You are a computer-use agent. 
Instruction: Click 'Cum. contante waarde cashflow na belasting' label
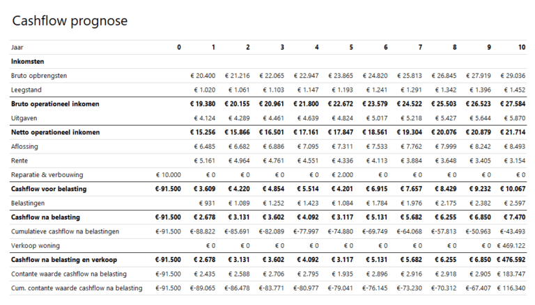77,288
